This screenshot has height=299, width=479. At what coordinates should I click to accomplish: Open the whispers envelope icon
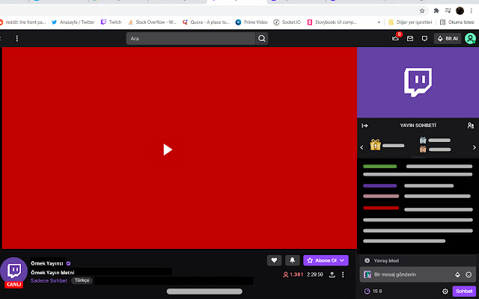410,38
